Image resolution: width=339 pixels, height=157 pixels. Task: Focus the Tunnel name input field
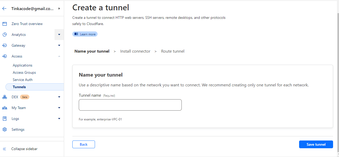coord(130,105)
